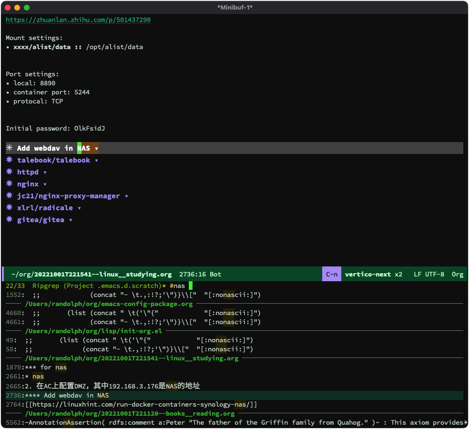Click the star bullet beside jc21/nginx-proxy-manager
This screenshot has height=429, width=469.
click(9, 195)
